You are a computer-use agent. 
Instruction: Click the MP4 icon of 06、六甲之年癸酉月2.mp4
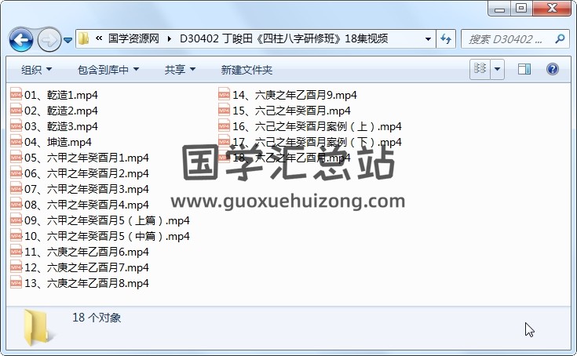[16, 173]
